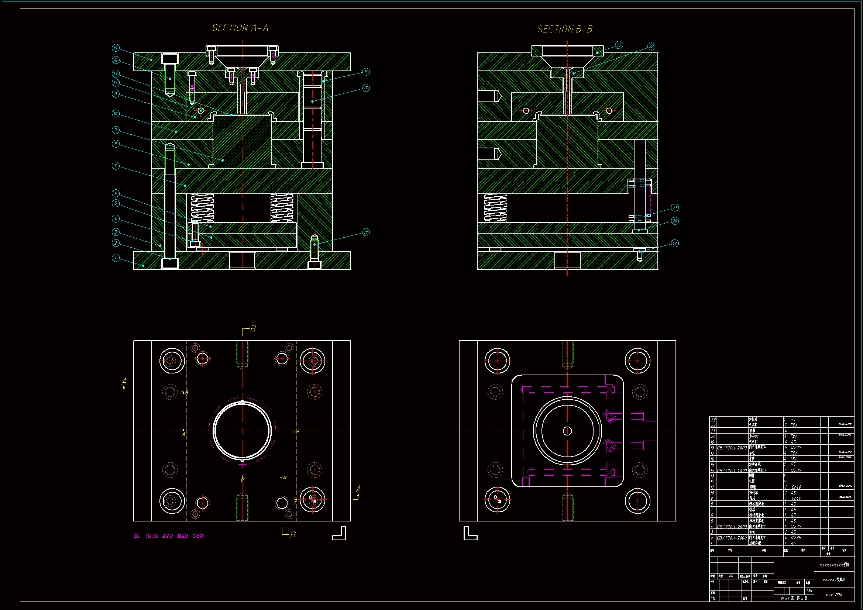The image size is (863, 610).
Task: Select part balloon number 10
Action: click(x=116, y=114)
